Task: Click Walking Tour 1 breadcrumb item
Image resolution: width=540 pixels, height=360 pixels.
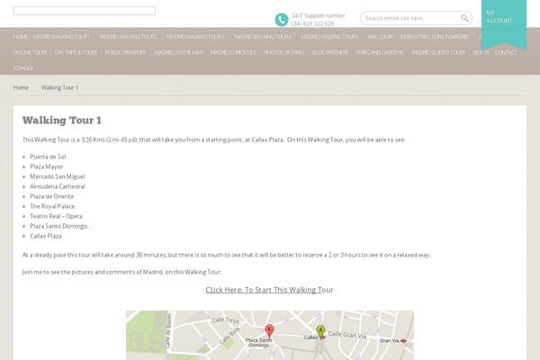Action: 59,87
